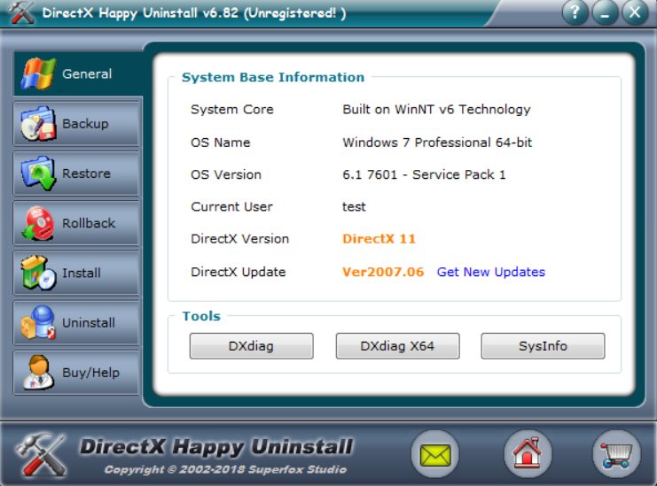Click the Restore sidebar icon
Image resolution: width=657 pixels, height=486 pixels.
tap(38, 174)
